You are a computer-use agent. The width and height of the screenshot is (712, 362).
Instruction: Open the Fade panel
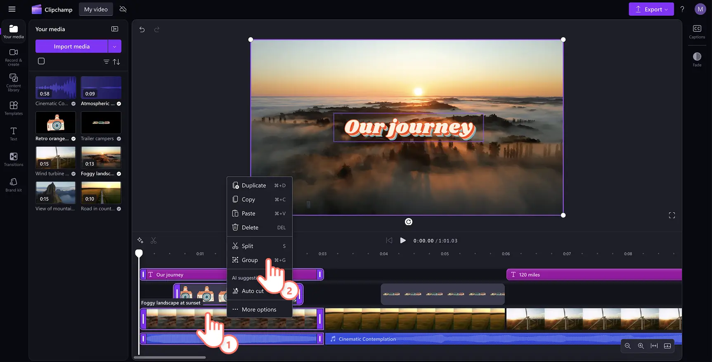pyautogui.click(x=697, y=59)
